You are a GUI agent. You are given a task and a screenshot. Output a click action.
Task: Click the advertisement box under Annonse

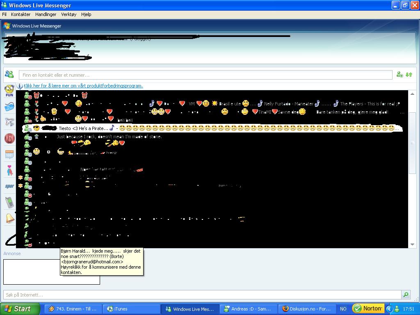point(52,272)
